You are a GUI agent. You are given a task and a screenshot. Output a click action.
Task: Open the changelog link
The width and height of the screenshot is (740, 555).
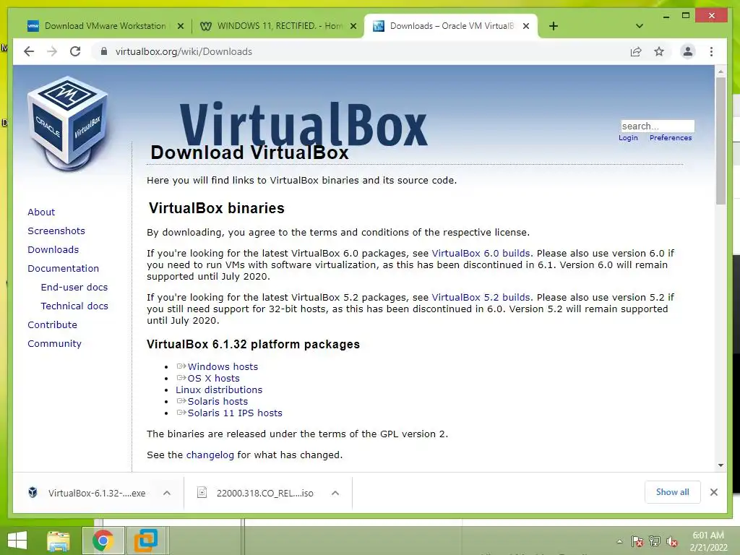(x=210, y=455)
